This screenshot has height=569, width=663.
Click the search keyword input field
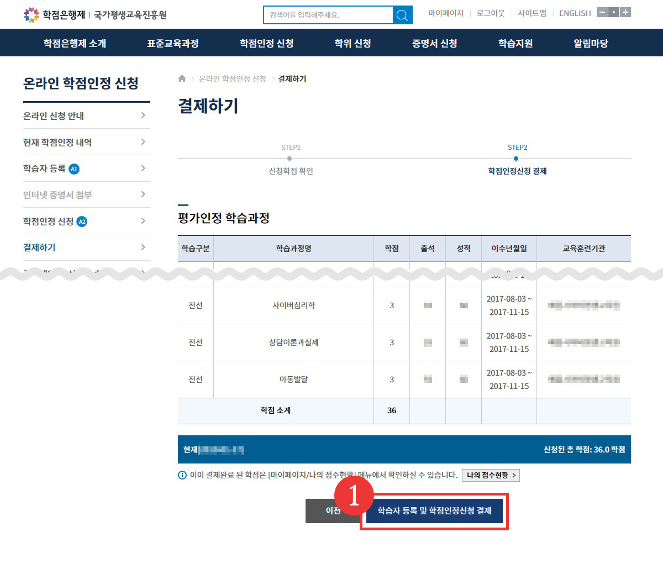(328, 15)
